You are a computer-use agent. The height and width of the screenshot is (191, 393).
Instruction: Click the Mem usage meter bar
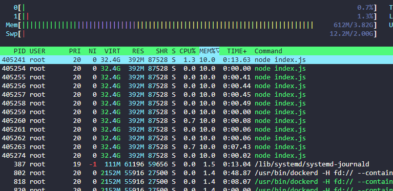click(x=191, y=25)
